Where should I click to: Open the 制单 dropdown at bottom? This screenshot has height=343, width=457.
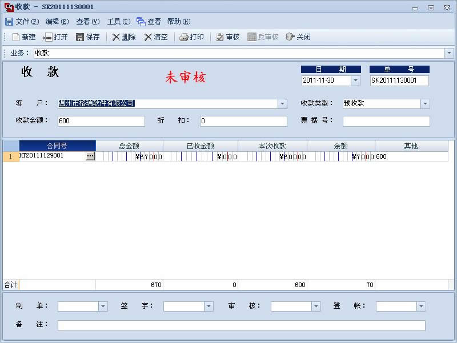103,306
